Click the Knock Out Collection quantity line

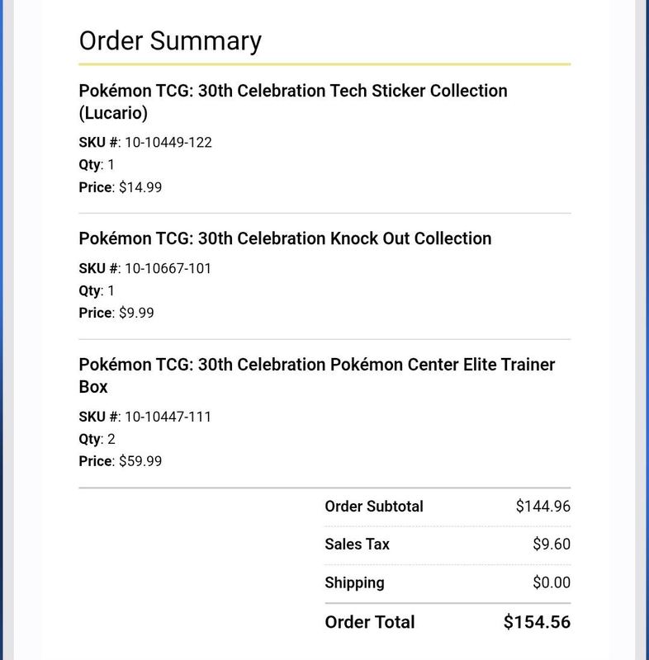click(97, 290)
